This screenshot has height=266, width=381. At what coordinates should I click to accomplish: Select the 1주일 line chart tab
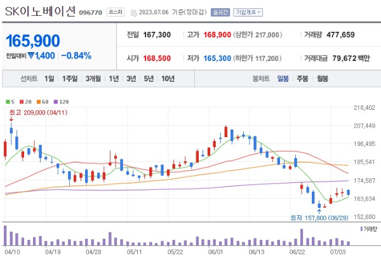pos(70,79)
